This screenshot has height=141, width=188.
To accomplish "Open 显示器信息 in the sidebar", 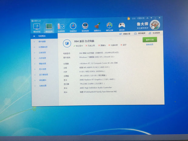I will [44, 75].
